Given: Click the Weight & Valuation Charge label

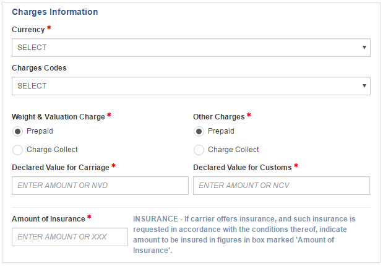Looking at the screenshot, I should coord(58,117).
